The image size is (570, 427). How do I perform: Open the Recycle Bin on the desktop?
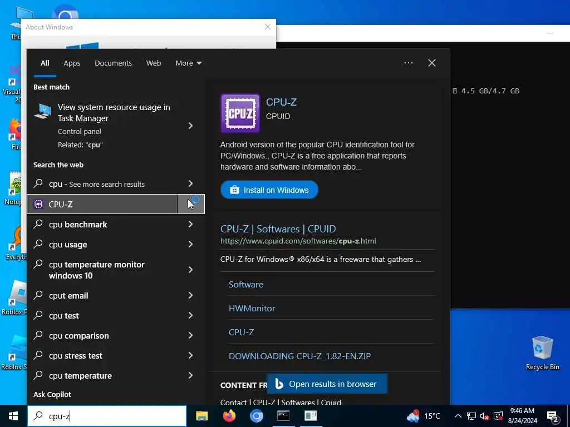point(542,352)
